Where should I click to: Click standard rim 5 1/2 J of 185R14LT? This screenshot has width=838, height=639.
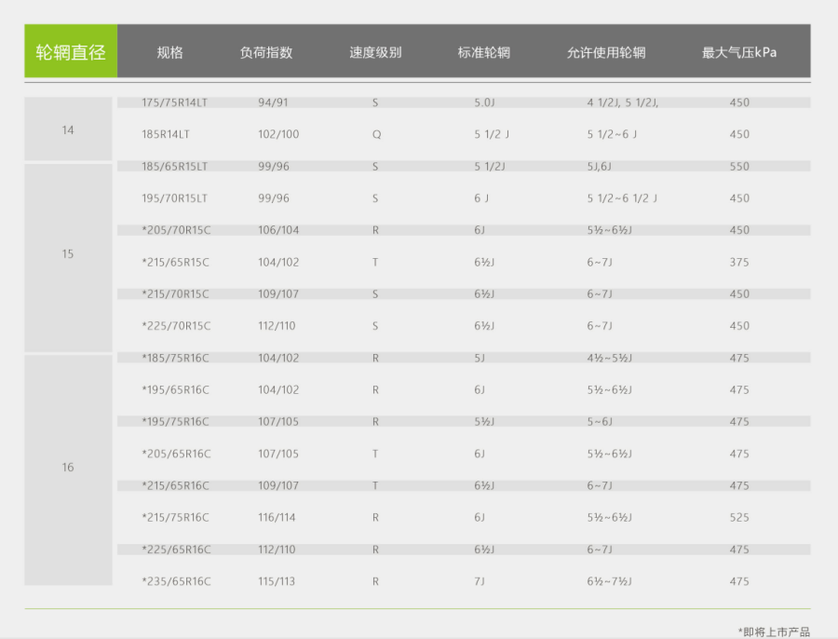click(492, 134)
